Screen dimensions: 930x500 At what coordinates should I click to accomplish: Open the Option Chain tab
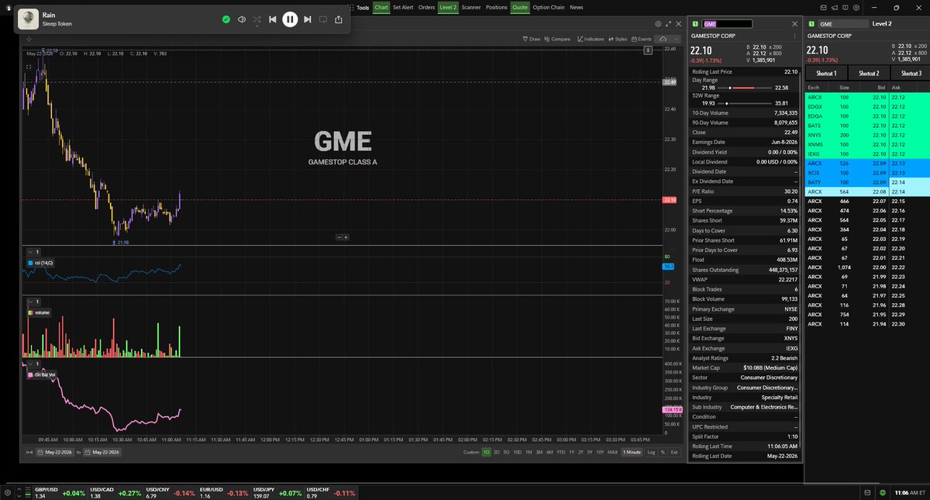coord(548,7)
